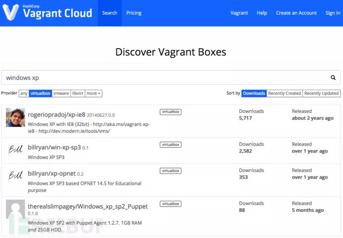Click xp-ie8 description with aka.ms link
The width and height of the screenshot is (343, 238).
pos(89,127)
